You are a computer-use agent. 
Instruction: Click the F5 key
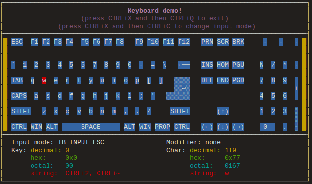tap(85, 42)
